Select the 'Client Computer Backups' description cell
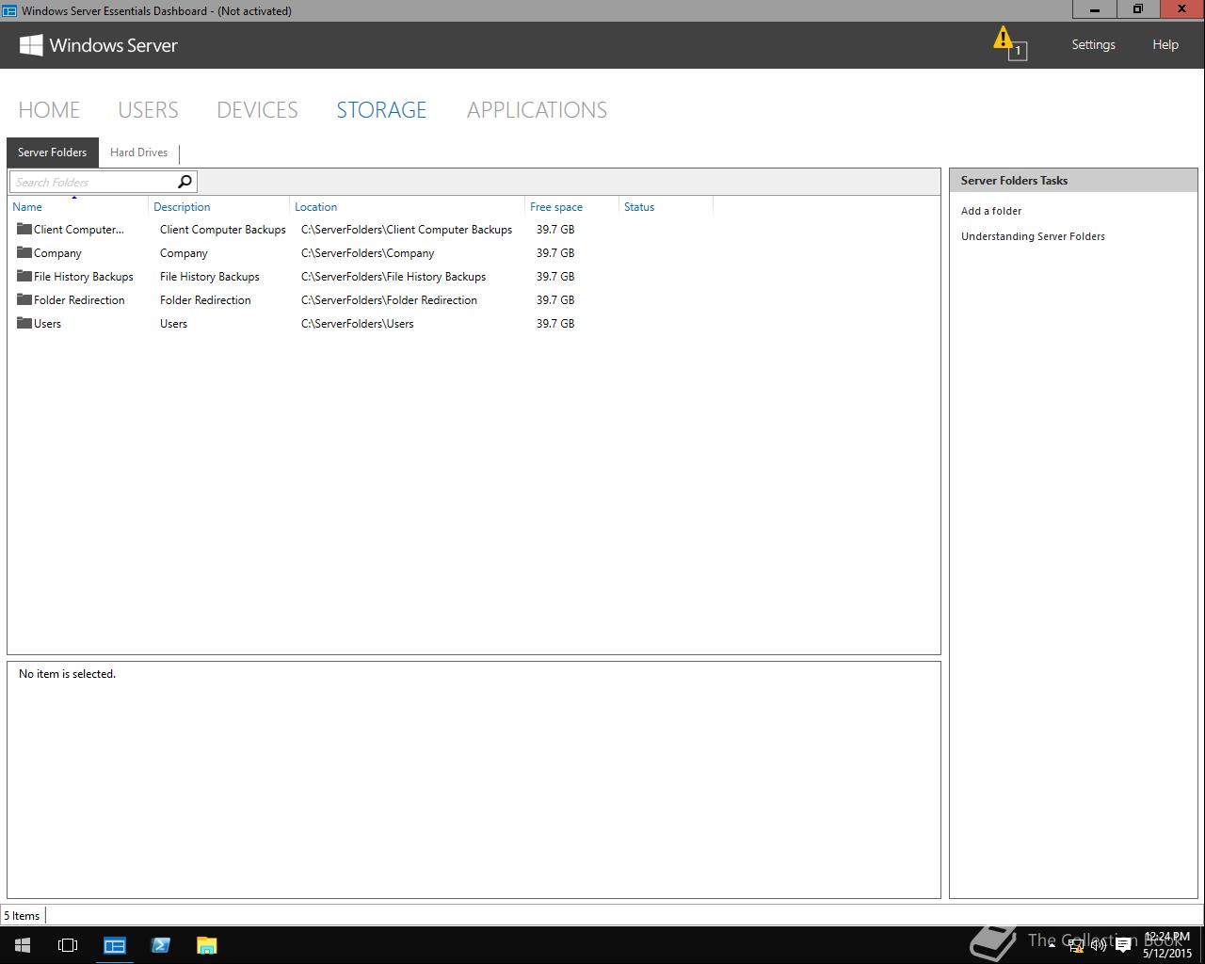The height and width of the screenshot is (964, 1205). pos(223,230)
